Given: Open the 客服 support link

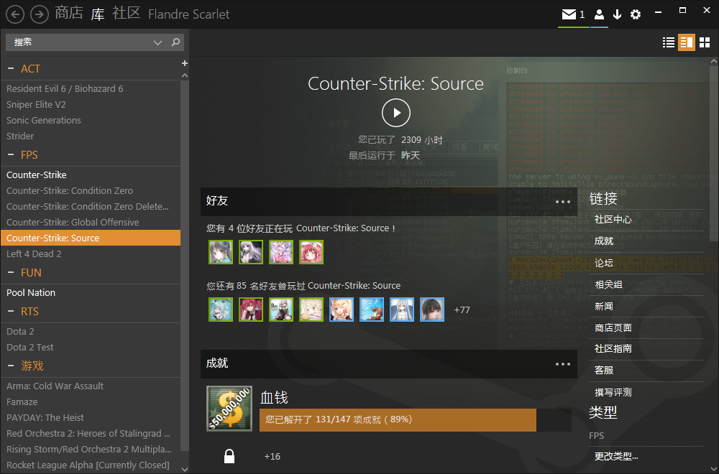Looking at the screenshot, I should tap(604, 370).
